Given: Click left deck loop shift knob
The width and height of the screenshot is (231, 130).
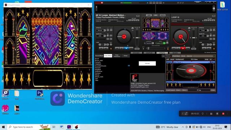Looking at the screenshot, I should tap(111, 44).
